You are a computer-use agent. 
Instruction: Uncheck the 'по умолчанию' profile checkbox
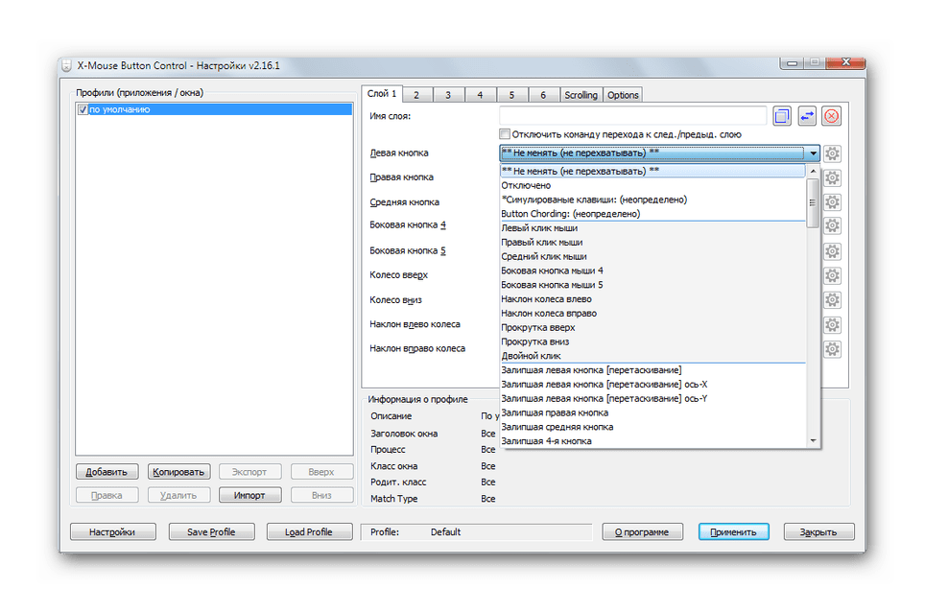[83, 110]
